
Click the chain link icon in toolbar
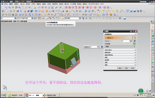click(117, 11)
